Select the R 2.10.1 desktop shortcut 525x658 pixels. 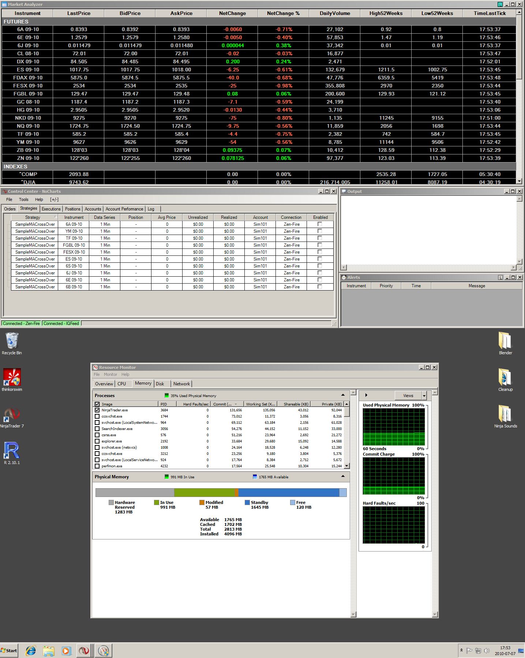12,453
